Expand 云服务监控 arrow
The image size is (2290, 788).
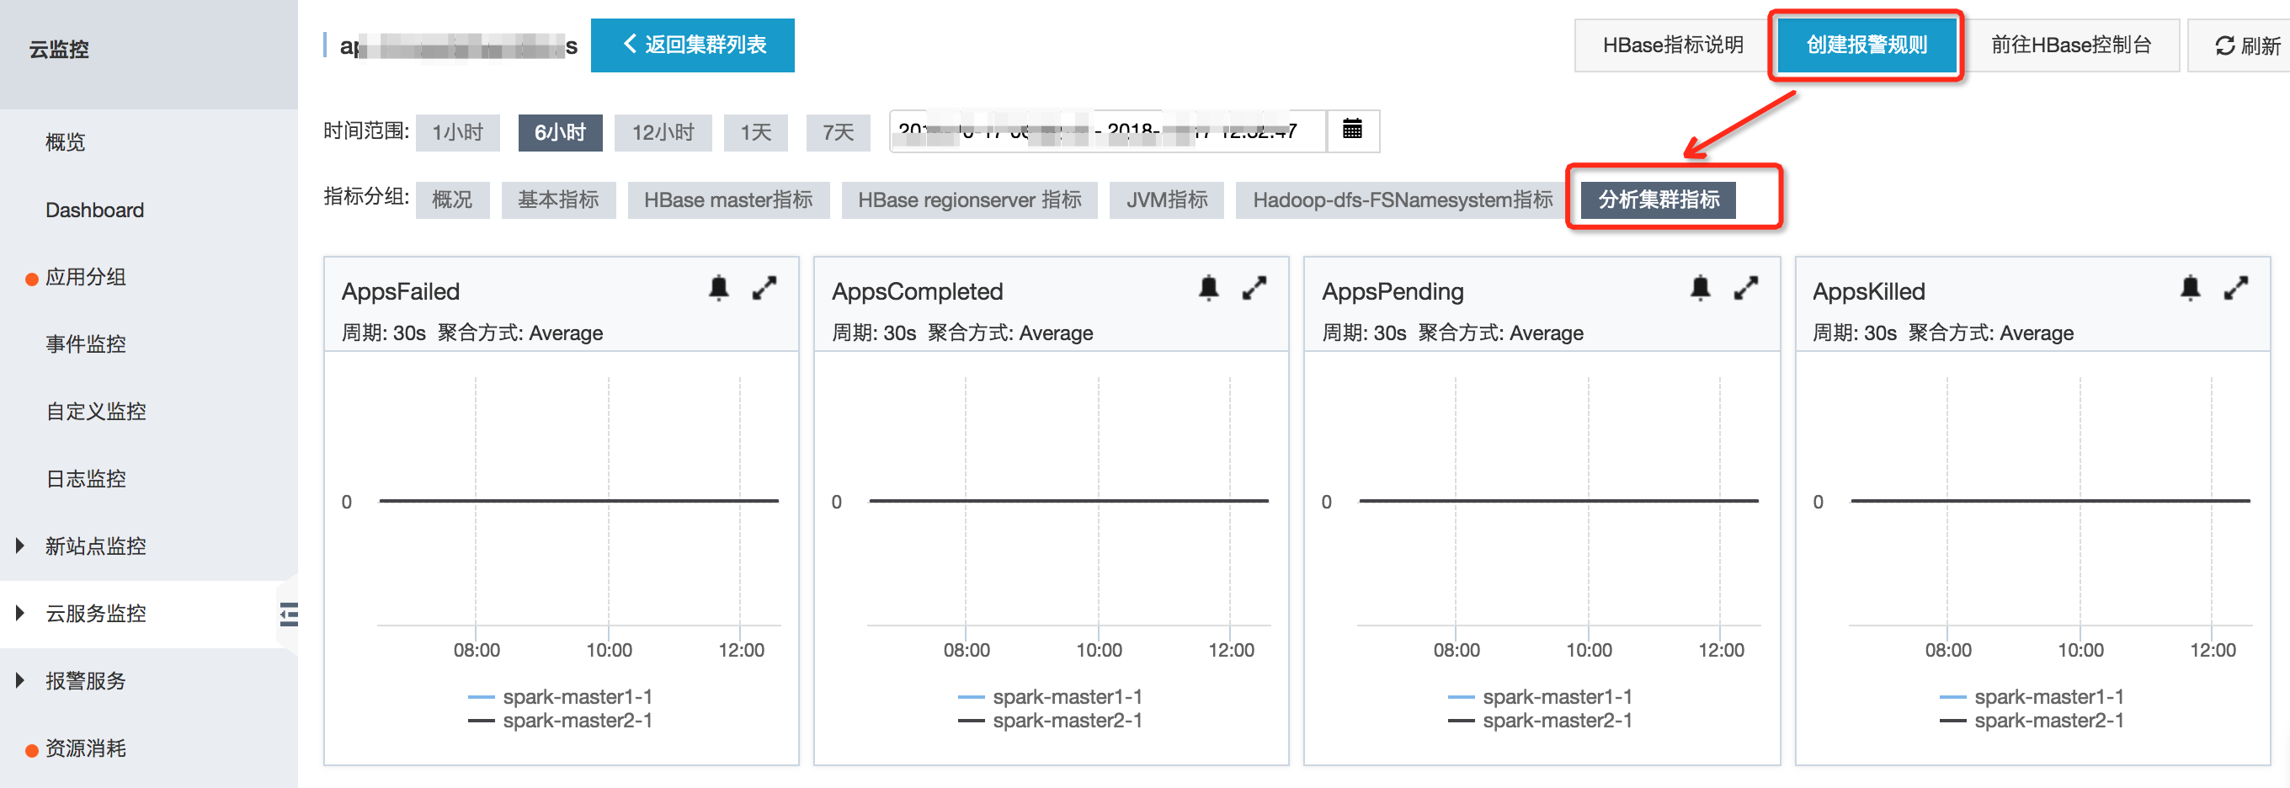coord(19,614)
